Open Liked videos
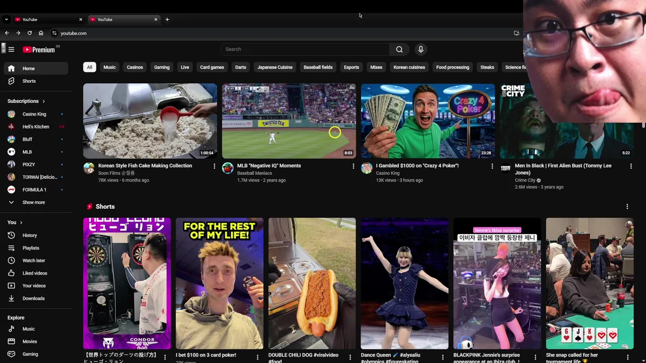Screen dimensions: 646x363 [x=35, y=273]
